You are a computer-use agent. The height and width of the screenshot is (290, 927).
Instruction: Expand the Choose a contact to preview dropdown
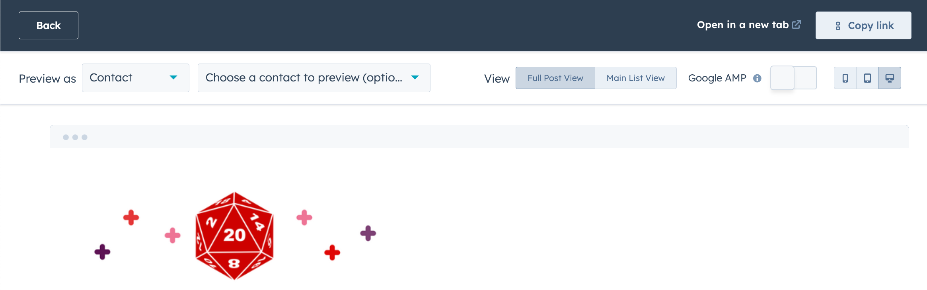pyautogui.click(x=314, y=78)
